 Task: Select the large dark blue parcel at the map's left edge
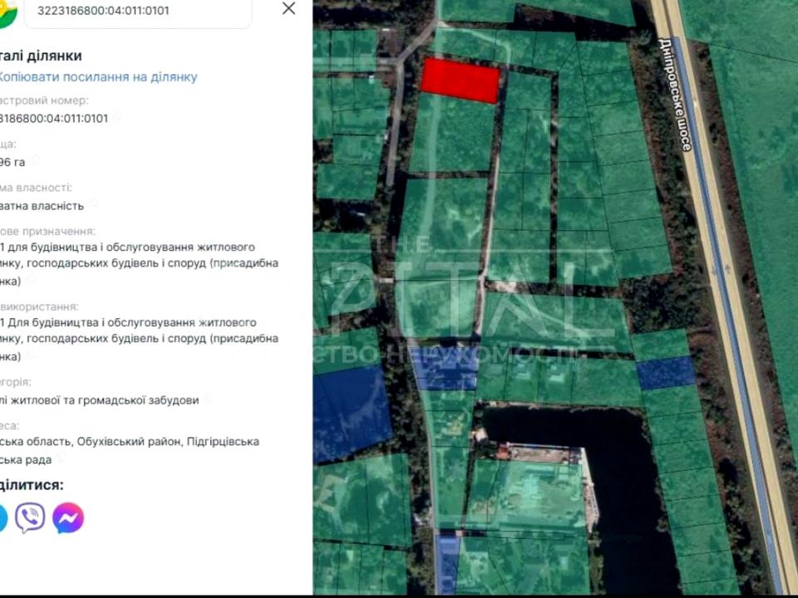[349, 411]
